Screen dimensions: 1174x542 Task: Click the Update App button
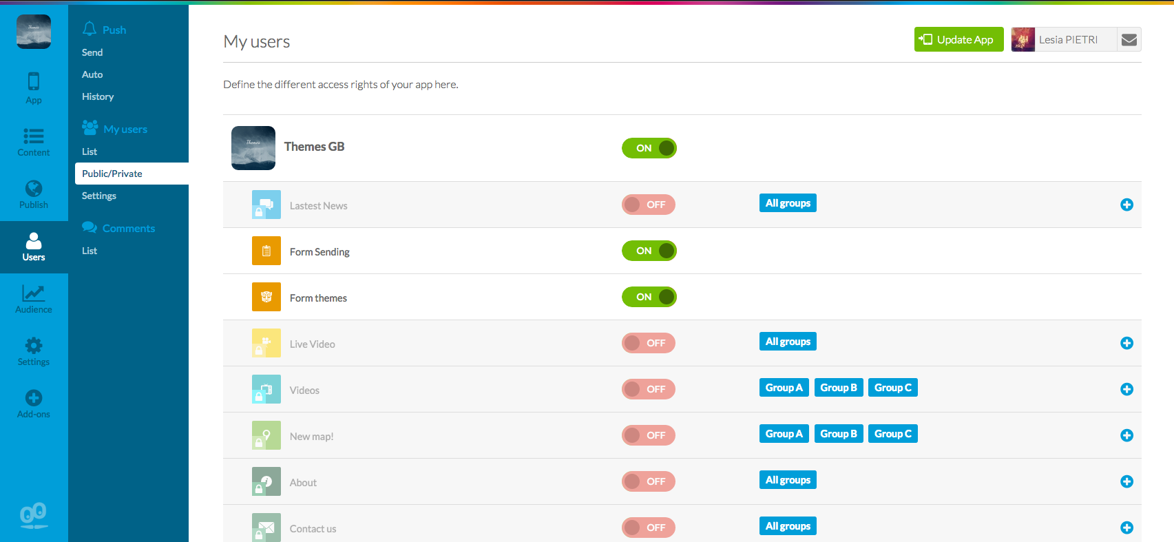pos(958,40)
